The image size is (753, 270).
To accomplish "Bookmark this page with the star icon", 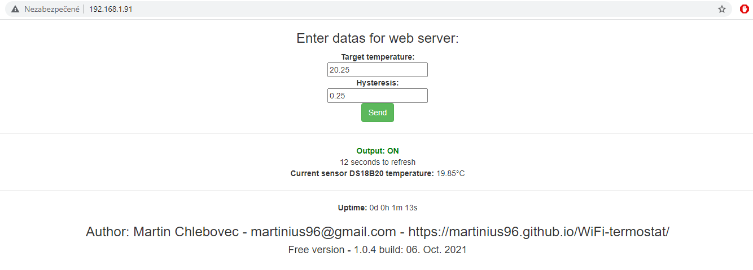I will click(x=721, y=9).
